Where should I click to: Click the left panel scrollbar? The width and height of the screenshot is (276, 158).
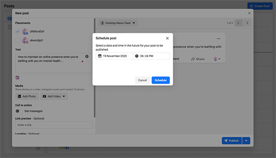point(95,68)
